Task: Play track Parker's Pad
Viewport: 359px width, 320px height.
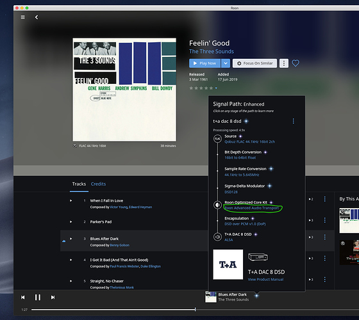Action: click(71, 221)
